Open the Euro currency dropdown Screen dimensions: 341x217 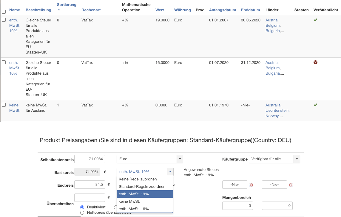(x=150, y=159)
